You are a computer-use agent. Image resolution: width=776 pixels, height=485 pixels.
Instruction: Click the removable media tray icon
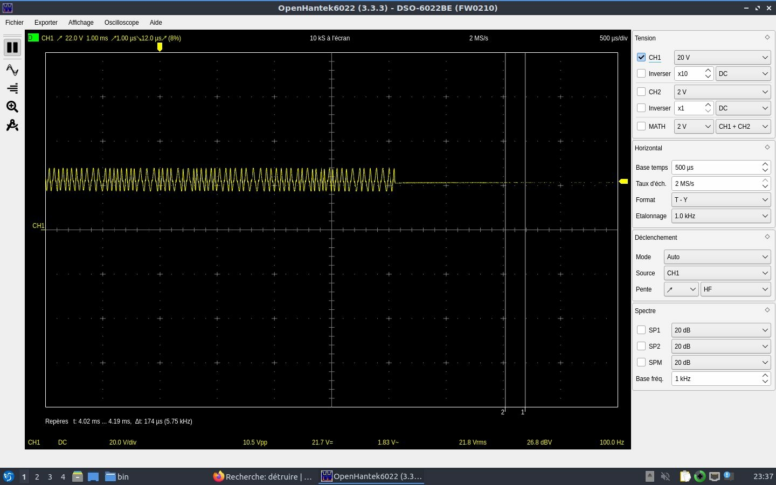650,476
